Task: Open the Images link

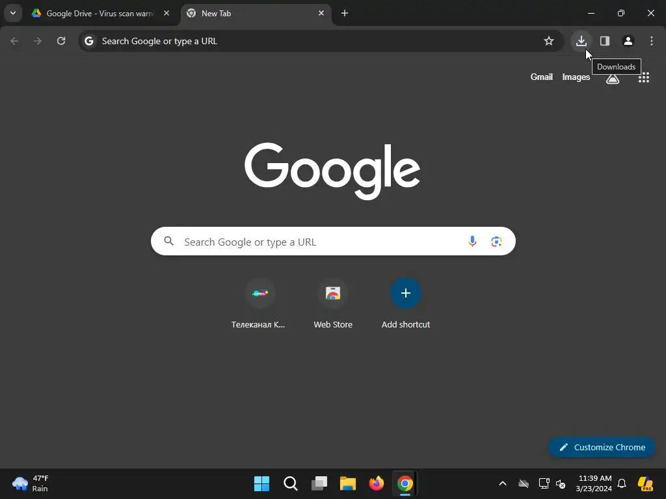Action: (576, 77)
